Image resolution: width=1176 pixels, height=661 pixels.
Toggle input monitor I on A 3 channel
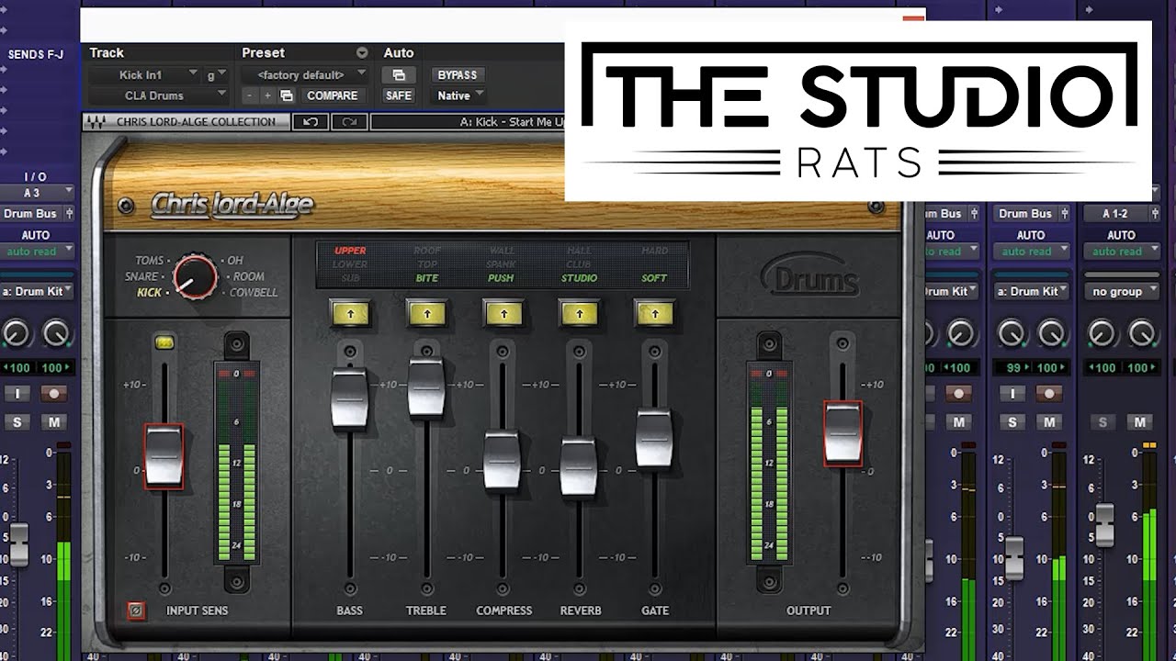(17, 394)
